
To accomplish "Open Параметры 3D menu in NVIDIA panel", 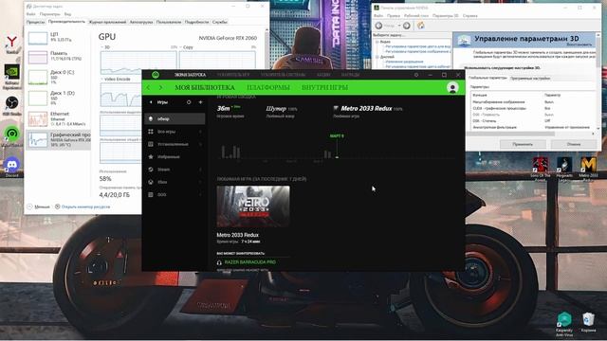I will tap(445, 16).
